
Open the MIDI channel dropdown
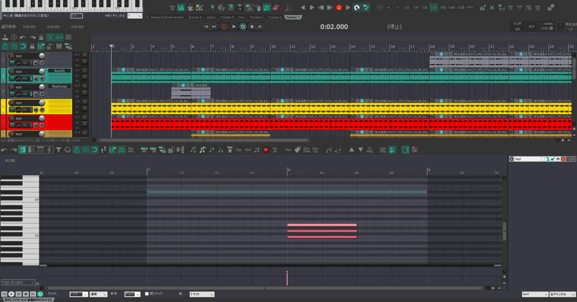click(135, 15)
